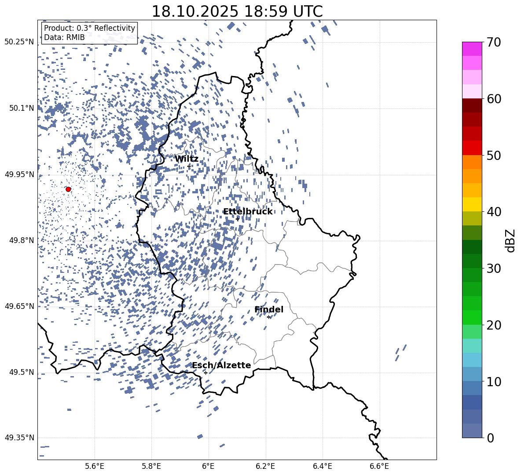Click the 6.4°E longitude label
This screenshot has height=475, width=521.
tap(323, 466)
